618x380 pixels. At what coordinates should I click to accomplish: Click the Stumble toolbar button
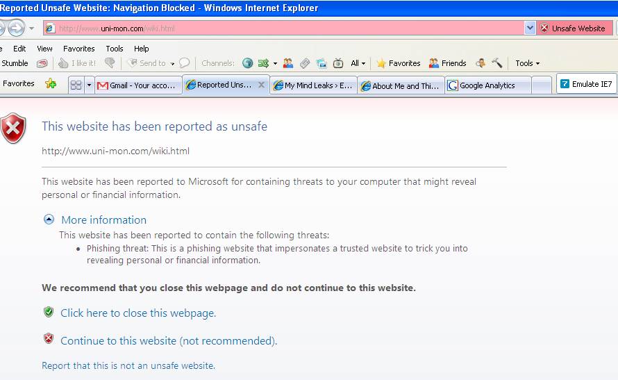(15, 63)
